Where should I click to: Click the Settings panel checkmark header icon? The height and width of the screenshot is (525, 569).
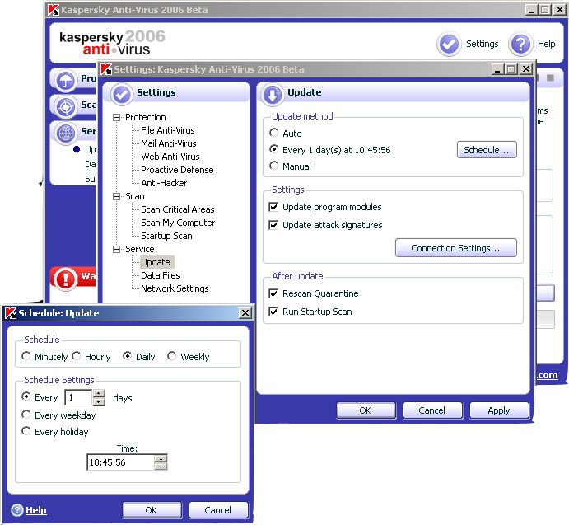tap(122, 94)
